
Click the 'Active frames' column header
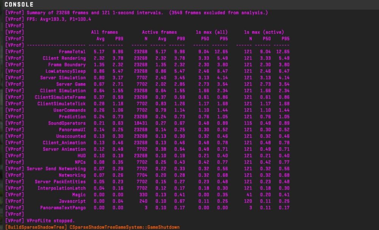pos(159,32)
